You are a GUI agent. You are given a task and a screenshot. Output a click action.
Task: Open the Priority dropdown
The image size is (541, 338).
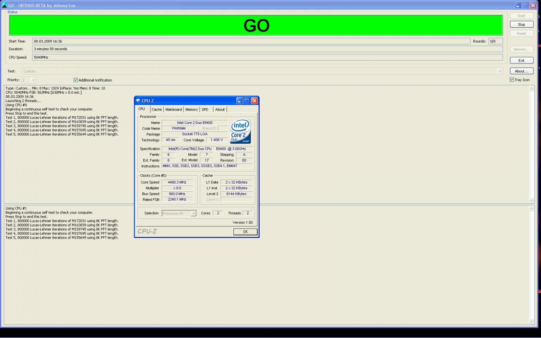pyautogui.click(x=33, y=80)
